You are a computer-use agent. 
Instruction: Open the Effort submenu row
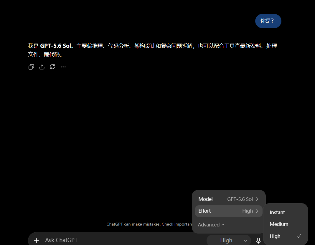click(x=229, y=211)
